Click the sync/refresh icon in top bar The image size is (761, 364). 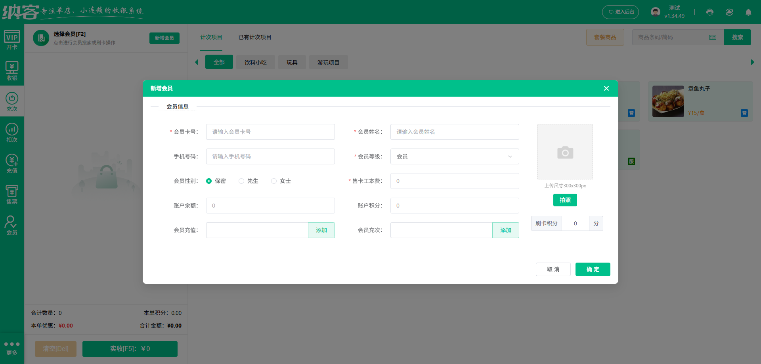click(729, 12)
